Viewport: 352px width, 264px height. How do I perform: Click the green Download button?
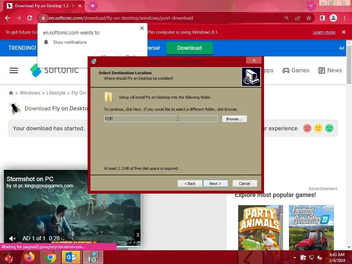click(189, 48)
